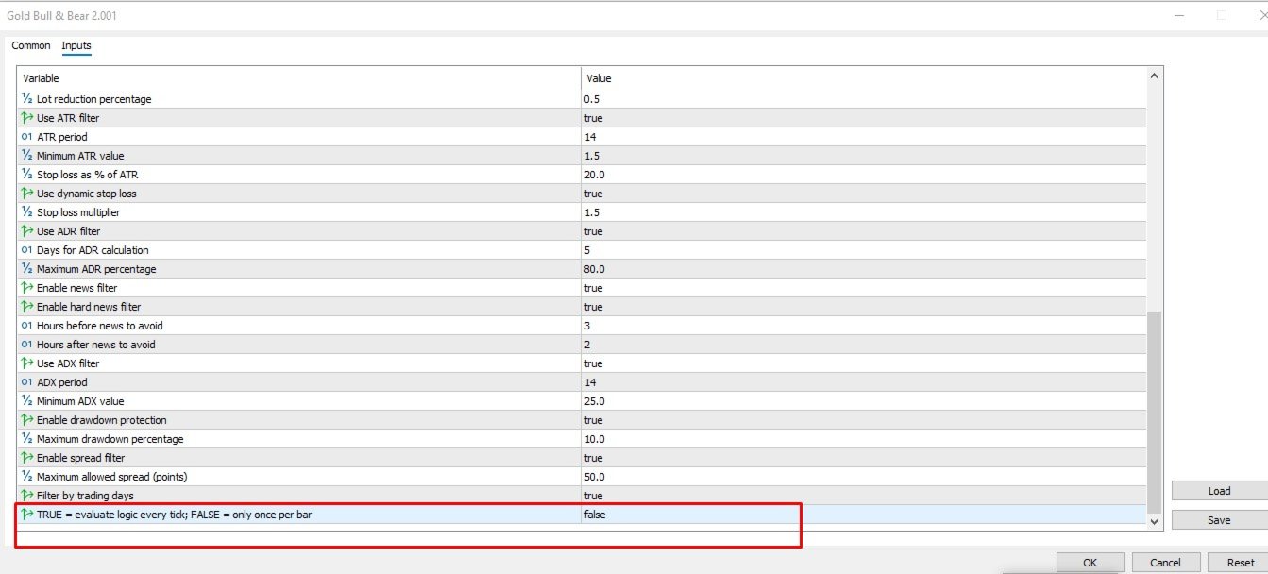The image size is (1268, 574).
Task: Select the Use dynamic stop loss true value
Action: click(x=863, y=194)
